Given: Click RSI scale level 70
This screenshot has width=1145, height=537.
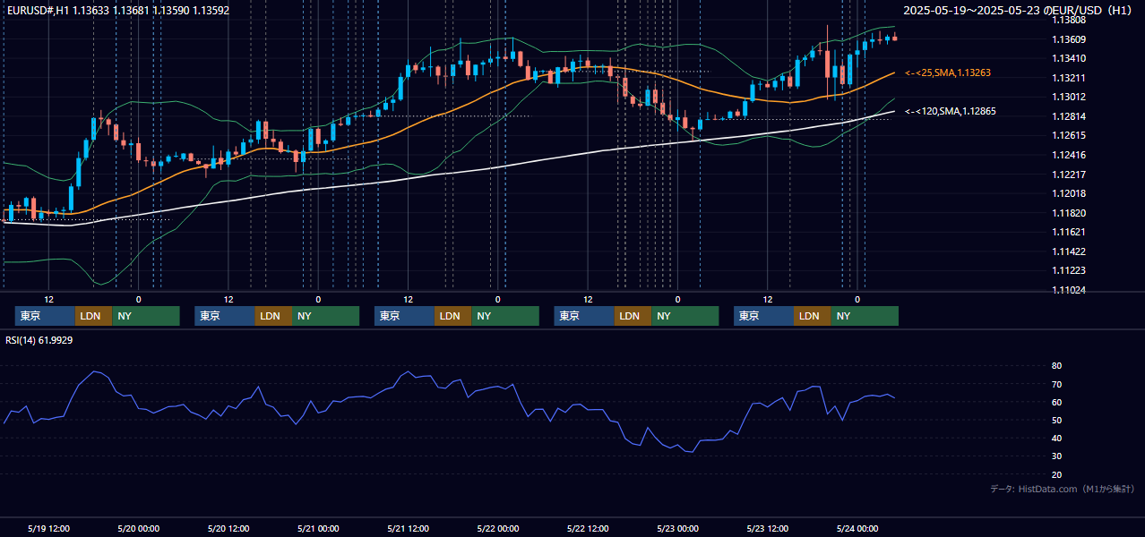Looking at the screenshot, I should click(x=1056, y=384).
